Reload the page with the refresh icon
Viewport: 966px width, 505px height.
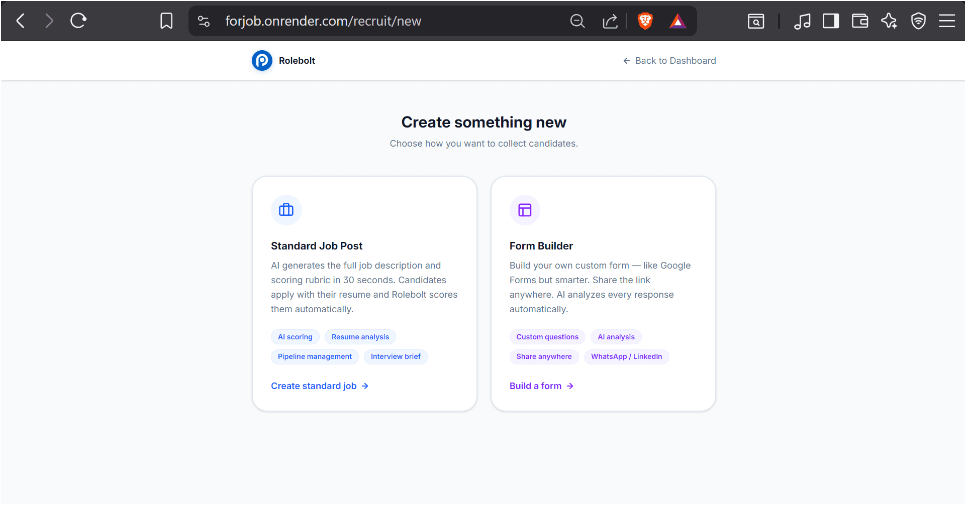click(78, 21)
